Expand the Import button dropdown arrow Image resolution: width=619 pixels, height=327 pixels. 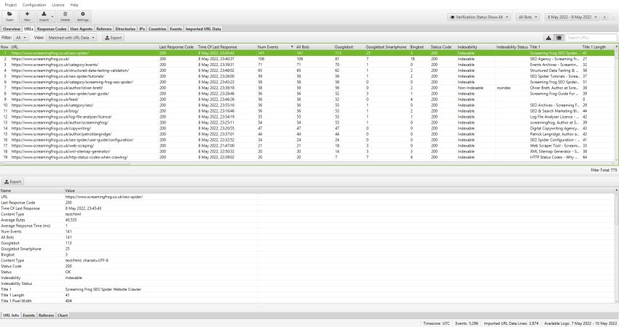click(53, 17)
